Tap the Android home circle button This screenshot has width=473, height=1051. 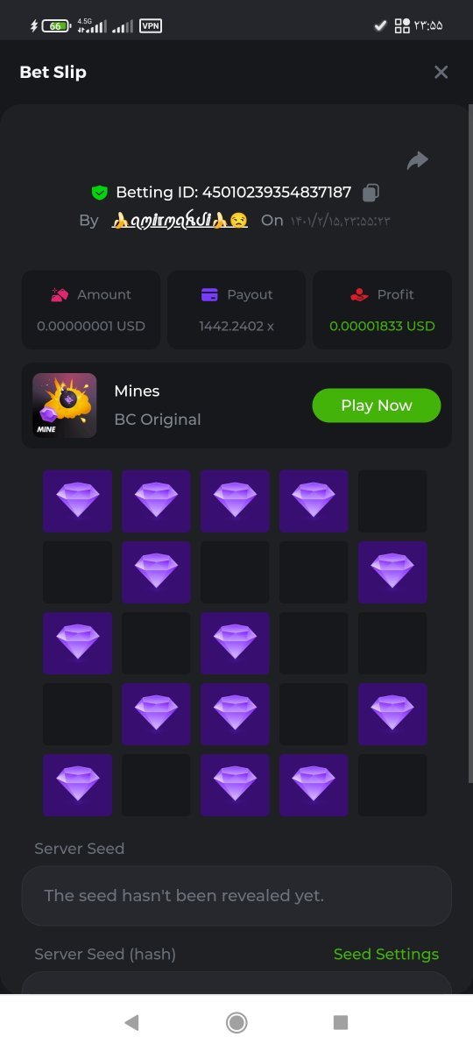click(236, 1022)
